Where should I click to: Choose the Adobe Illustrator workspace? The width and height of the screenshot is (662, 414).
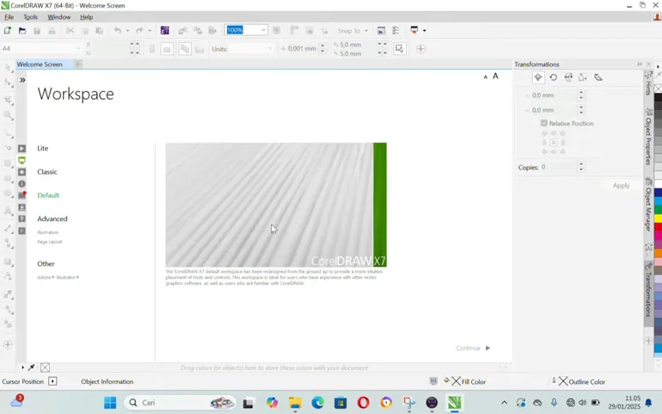[58, 278]
